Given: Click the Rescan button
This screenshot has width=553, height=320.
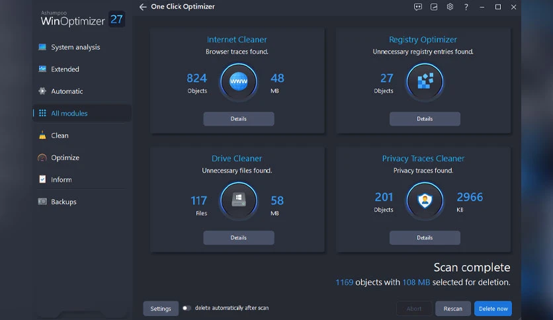Looking at the screenshot, I should 453,308.
